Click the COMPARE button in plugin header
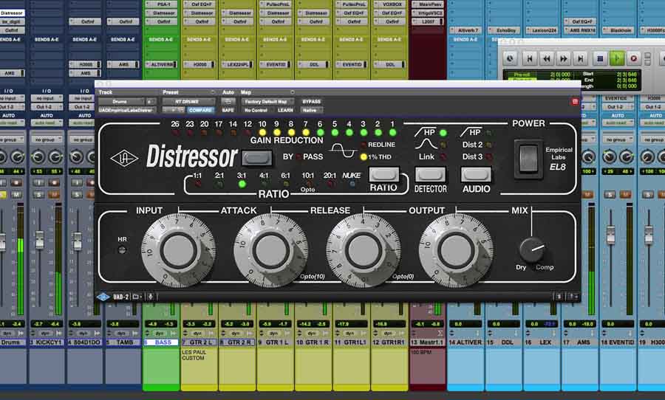The width and height of the screenshot is (665, 400). [200, 110]
